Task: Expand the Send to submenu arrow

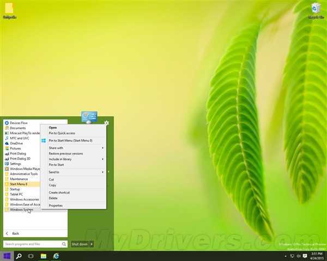Action: (102, 172)
